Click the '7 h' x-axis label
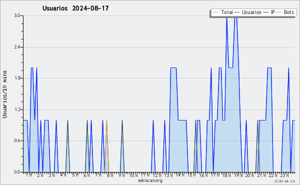 point(98,175)
